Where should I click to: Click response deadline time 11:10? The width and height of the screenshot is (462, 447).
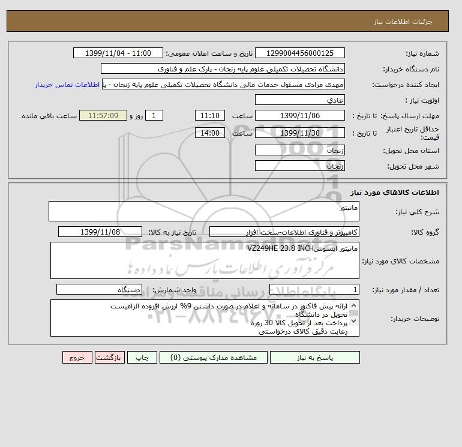click(x=210, y=116)
